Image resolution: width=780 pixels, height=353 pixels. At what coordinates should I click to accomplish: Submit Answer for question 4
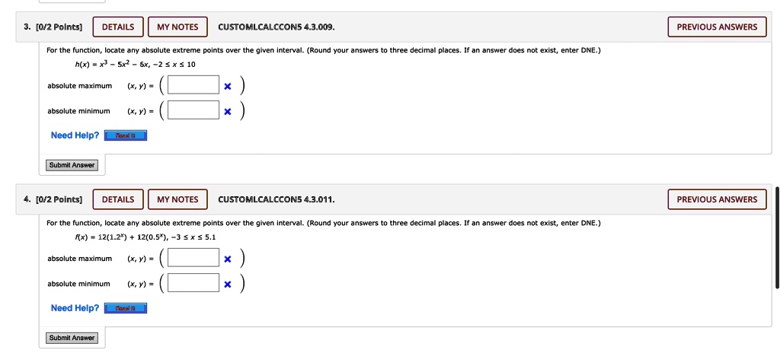click(72, 338)
